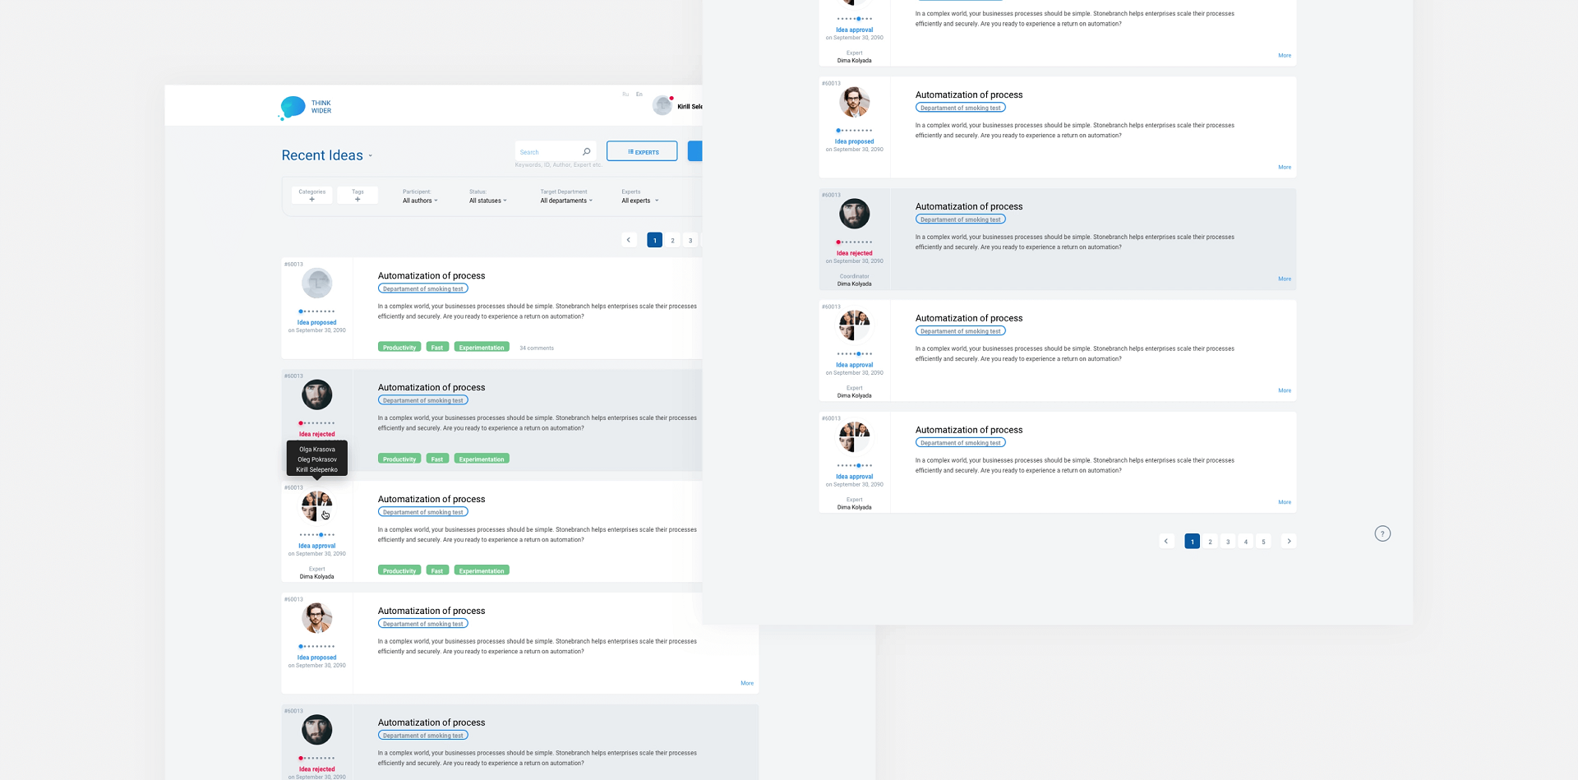Switch language to Ru

pyautogui.click(x=625, y=95)
